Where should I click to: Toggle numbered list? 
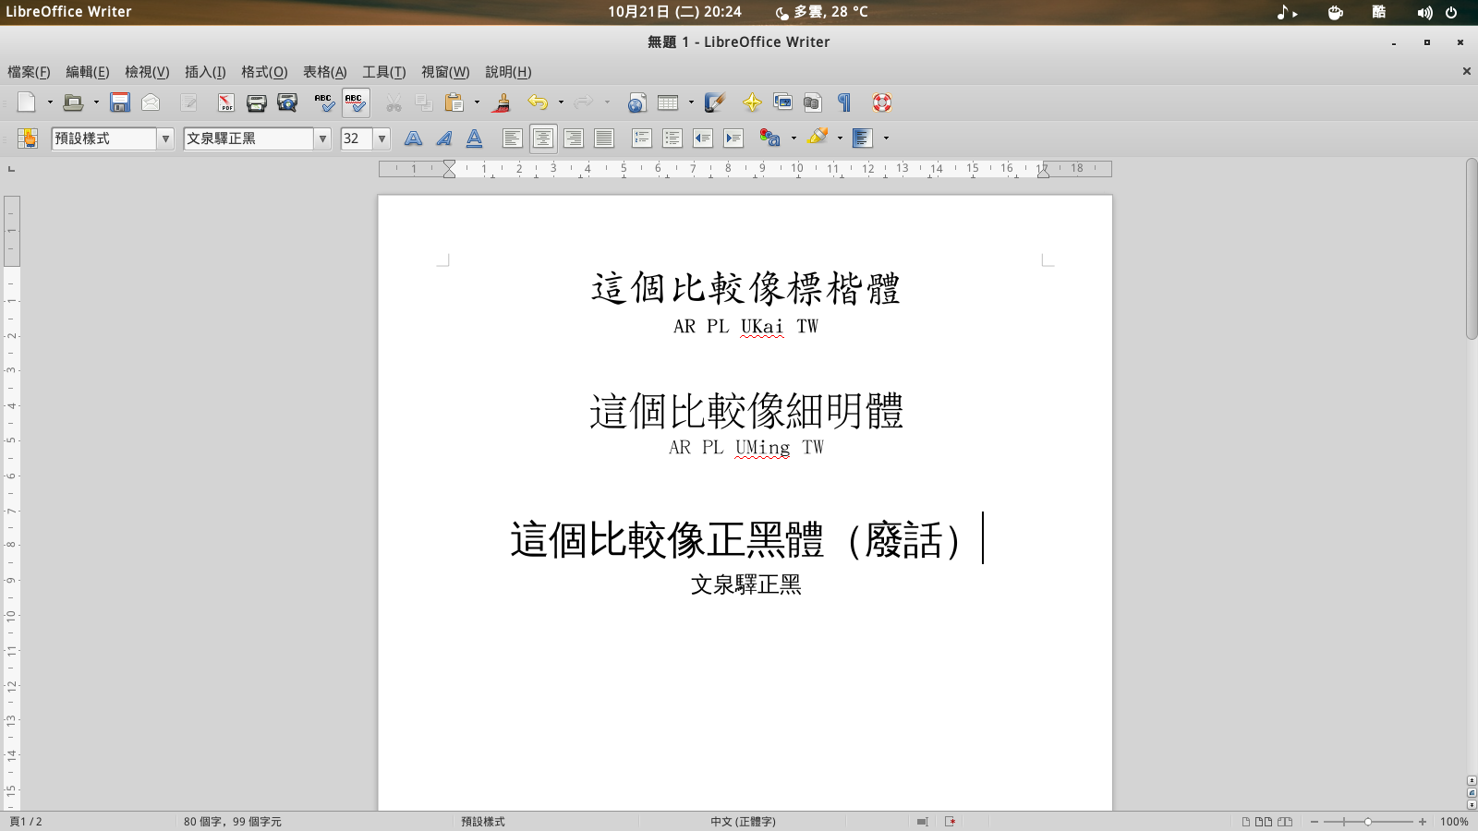click(x=642, y=138)
